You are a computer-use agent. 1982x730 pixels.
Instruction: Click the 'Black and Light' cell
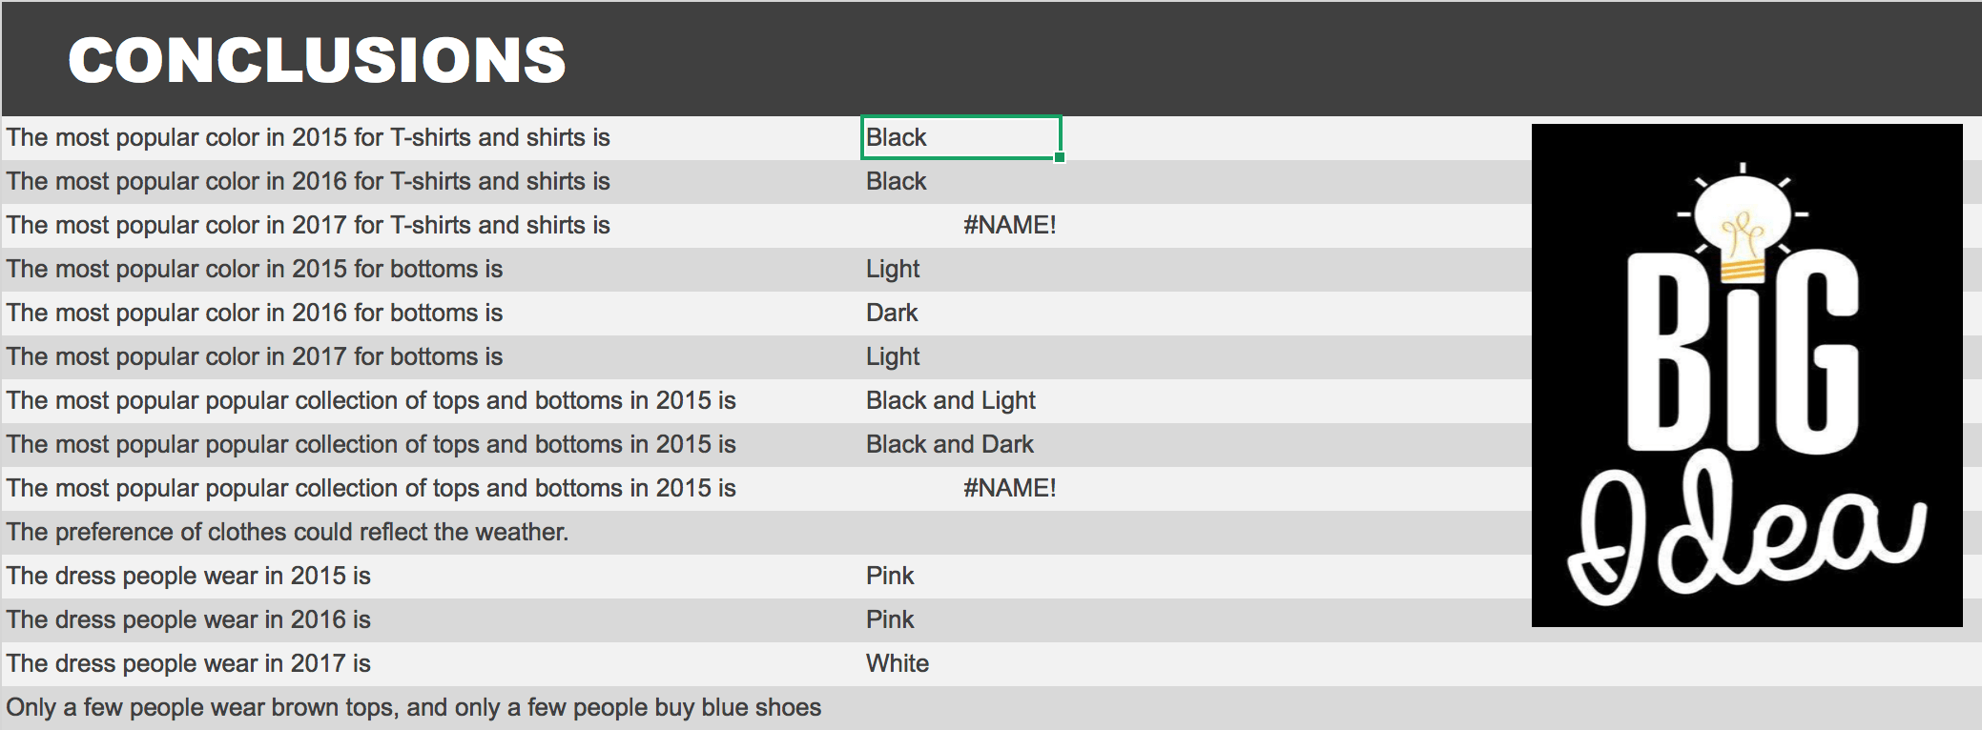[950, 400]
